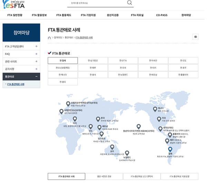This screenshot has height=183, width=207.
Task: Expand FTA 고객상담센터 sidebar section
Action: click(x=36, y=46)
